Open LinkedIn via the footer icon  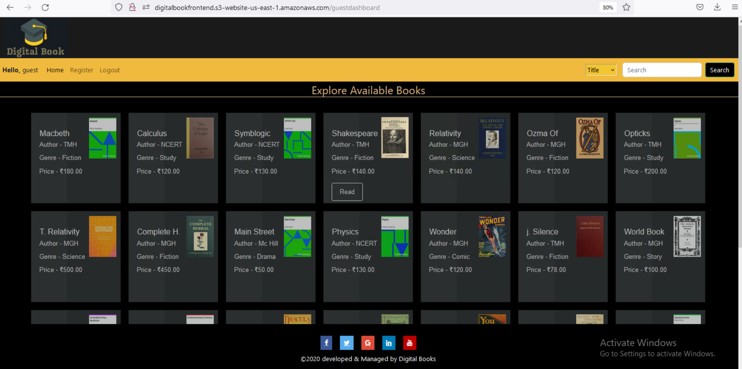[389, 343]
